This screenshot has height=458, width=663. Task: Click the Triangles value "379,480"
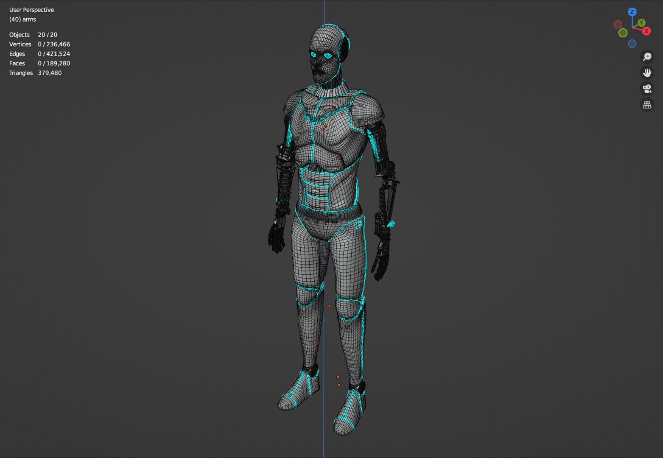[x=50, y=73]
